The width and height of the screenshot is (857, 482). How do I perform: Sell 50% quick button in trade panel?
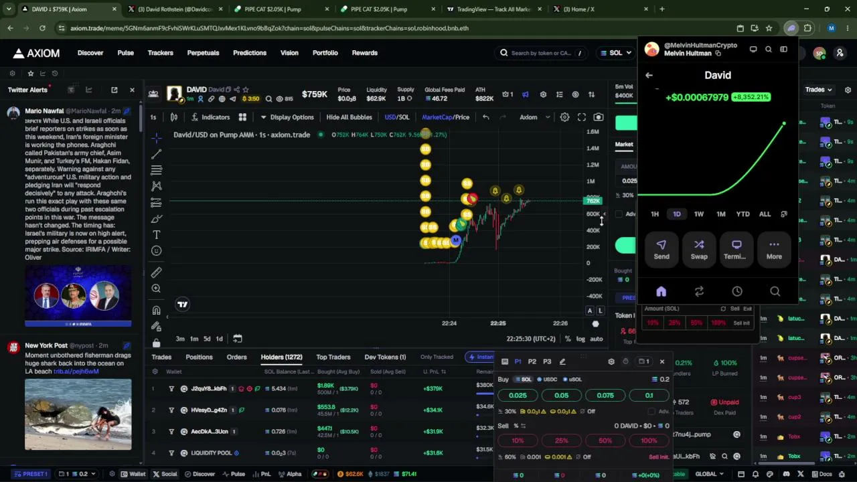pos(605,440)
